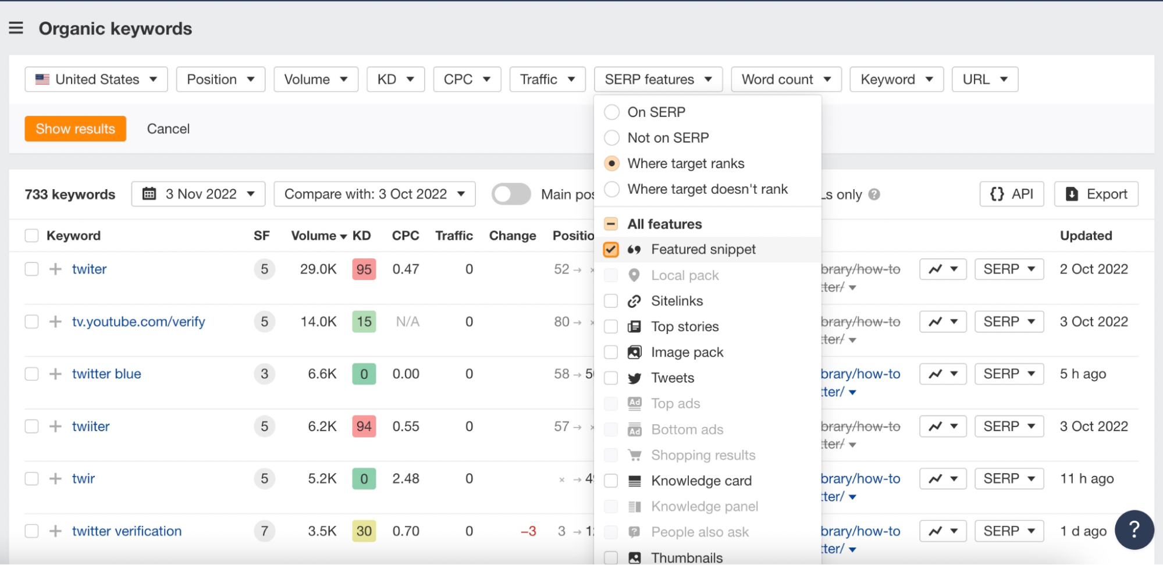Image resolution: width=1163 pixels, height=565 pixels.
Task: Choose Thumbnails in the features list
Action: (611, 557)
